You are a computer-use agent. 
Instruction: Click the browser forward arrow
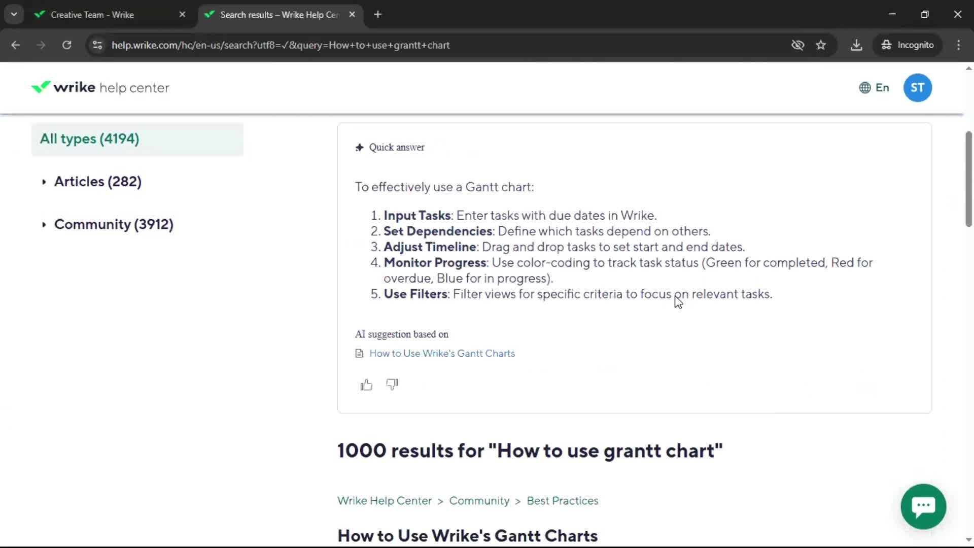point(41,45)
